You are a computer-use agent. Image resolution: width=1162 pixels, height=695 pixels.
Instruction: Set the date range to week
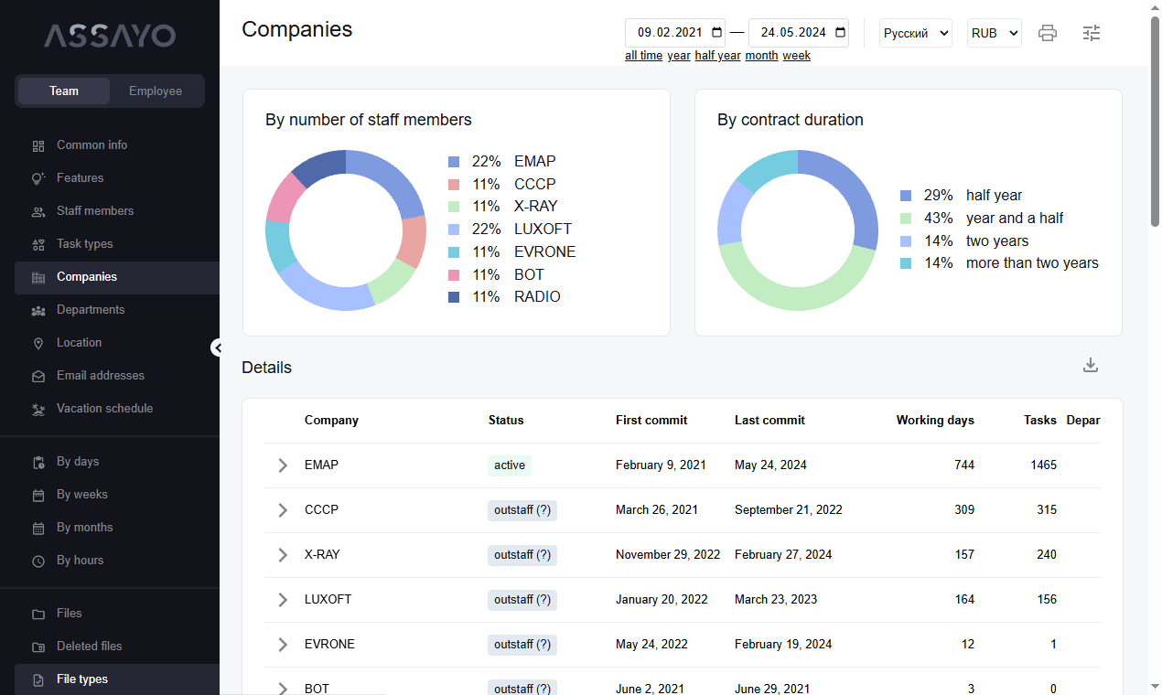point(796,56)
